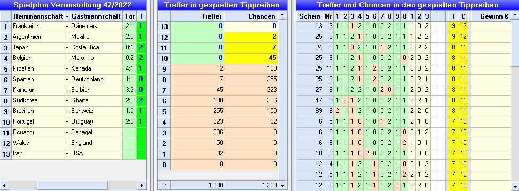This screenshot has width=519, height=191.
Task: Click Schein 89 in the tip rows table
Action: 309,111
